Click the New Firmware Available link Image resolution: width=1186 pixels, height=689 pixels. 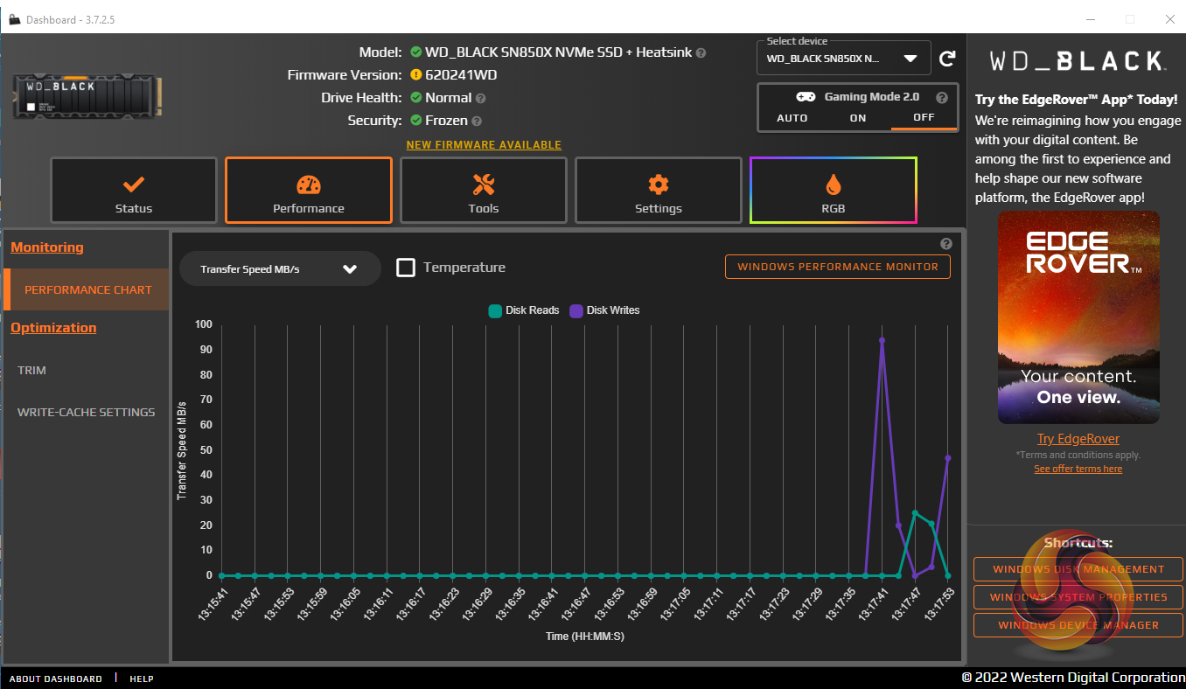click(484, 145)
